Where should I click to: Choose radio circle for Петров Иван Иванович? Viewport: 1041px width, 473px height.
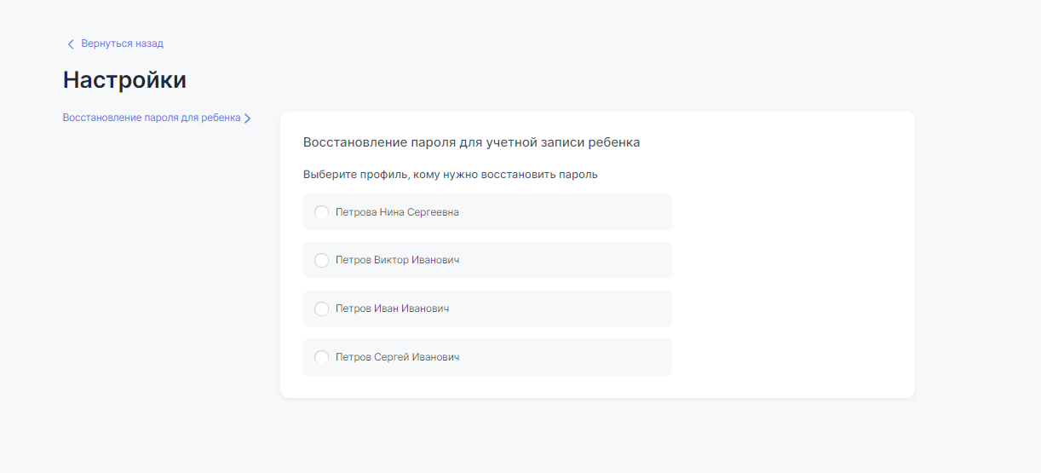(321, 309)
